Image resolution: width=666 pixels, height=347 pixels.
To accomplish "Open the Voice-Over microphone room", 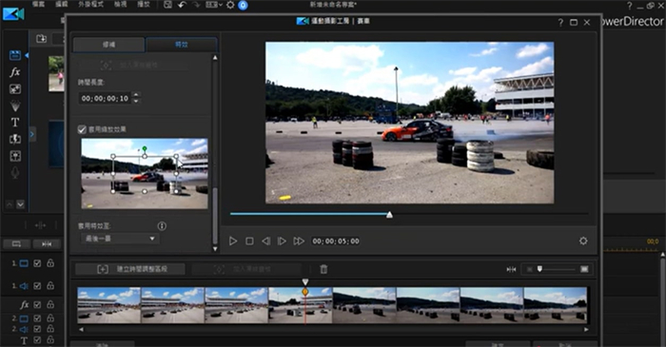I will [x=15, y=173].
